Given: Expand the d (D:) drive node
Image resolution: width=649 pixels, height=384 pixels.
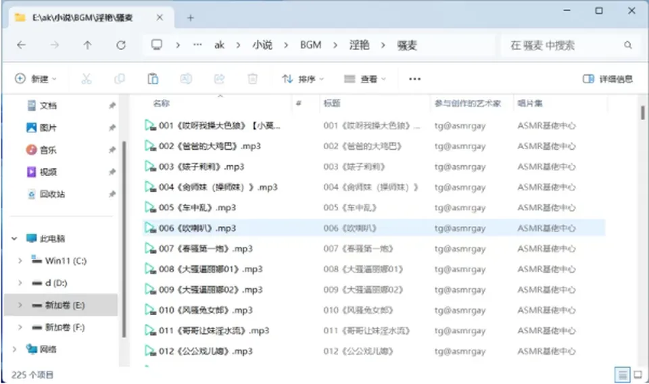Looking at the screenshot, I should pyautogui.click(x=20, y=283).
